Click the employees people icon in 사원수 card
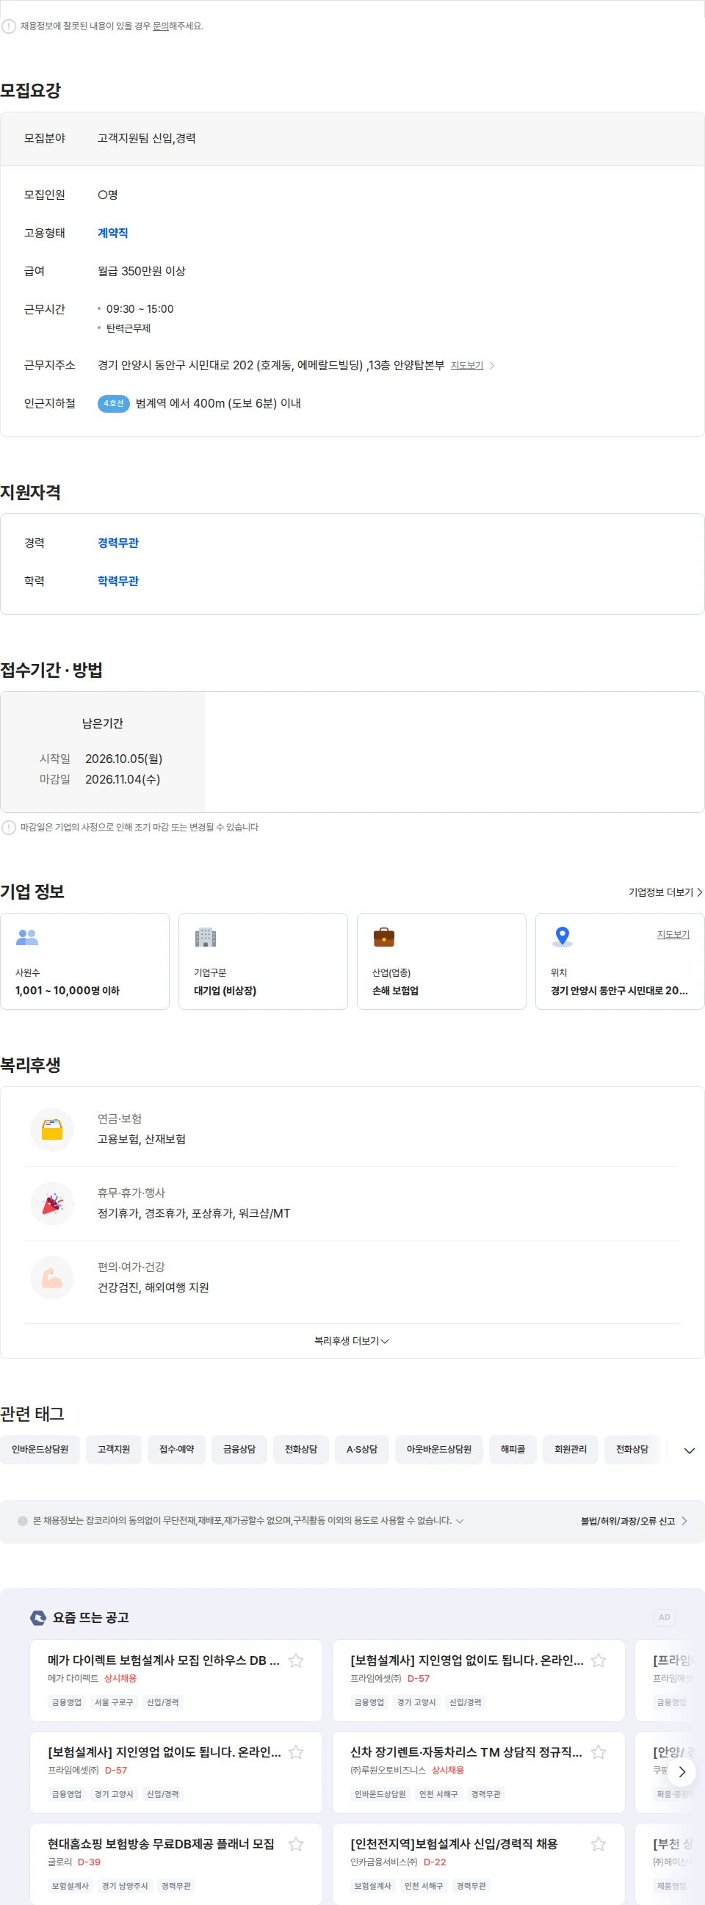 coord(27,937)
